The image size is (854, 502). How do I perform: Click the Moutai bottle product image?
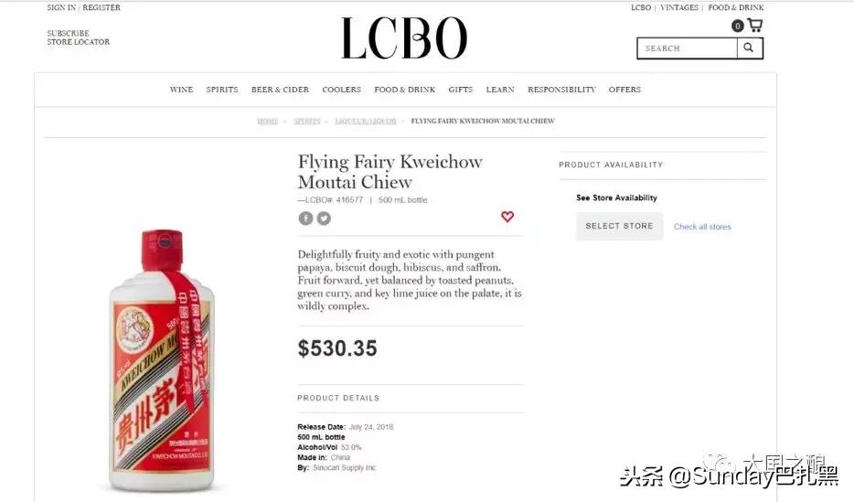[162, 359]
